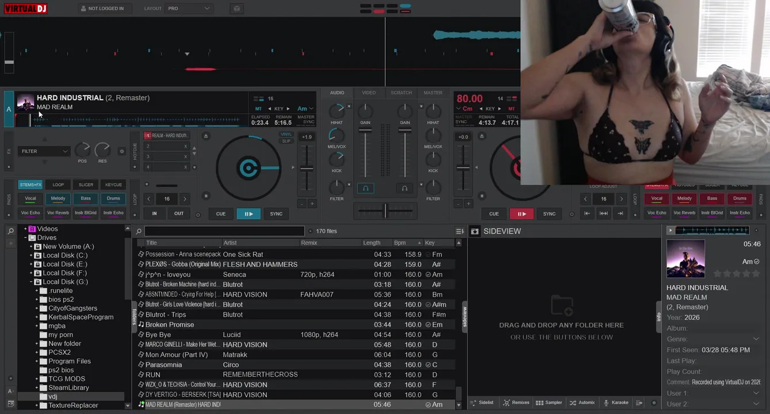Shift deck A key up with the right arrow
770x414 pixels.
click(289, 109)
